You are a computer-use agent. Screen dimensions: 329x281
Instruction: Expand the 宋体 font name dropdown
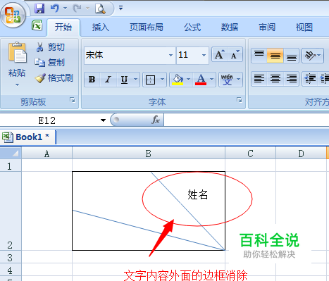click(x=170, y=56)
